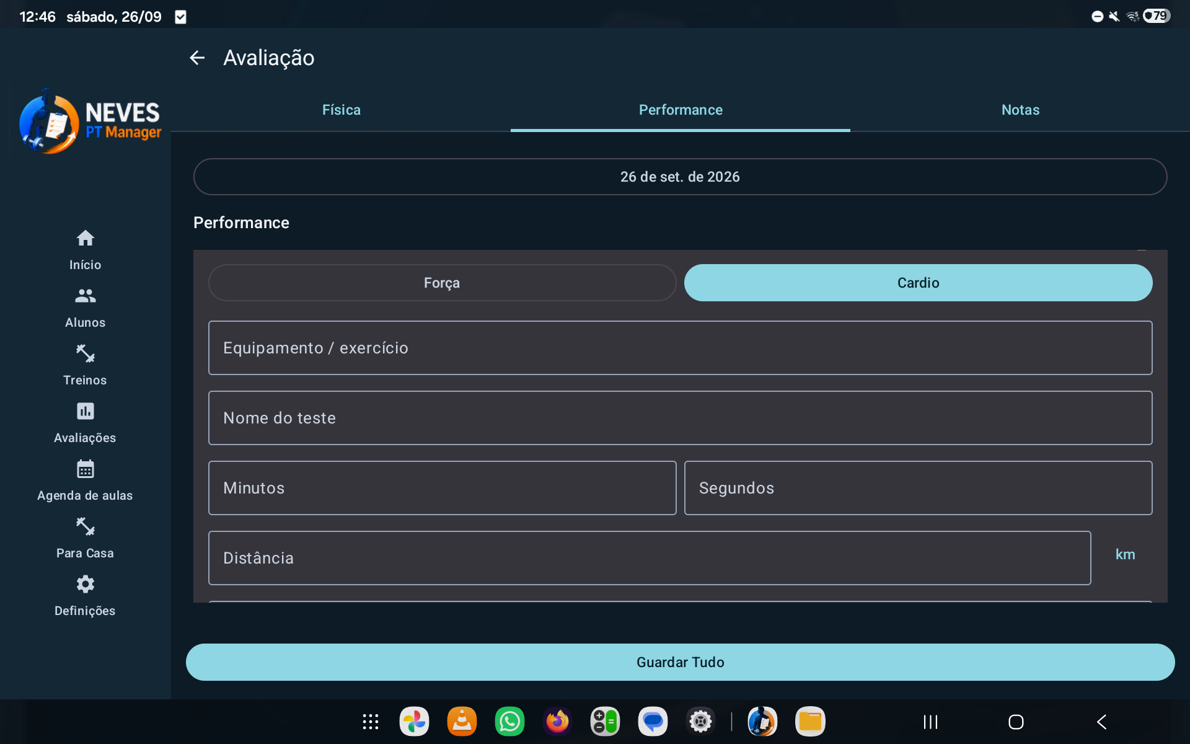
Task: Open WhatsApp from the taskbar
Action: click(509, 722)
